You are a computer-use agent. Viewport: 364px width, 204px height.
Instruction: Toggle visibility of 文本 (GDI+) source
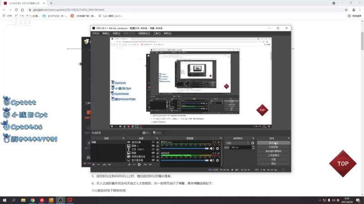[x=153, y=150]
